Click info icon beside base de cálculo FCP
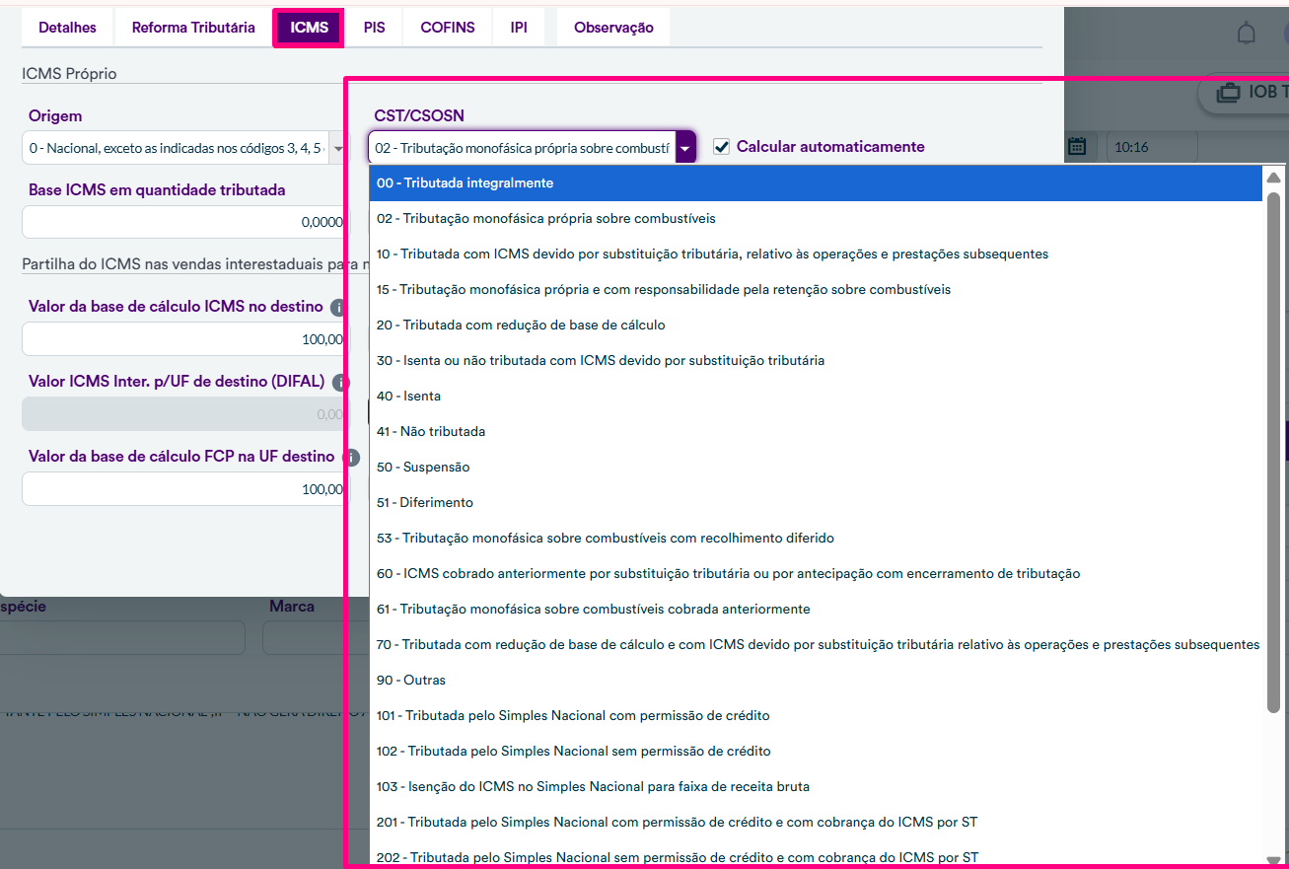 point(348,458)
